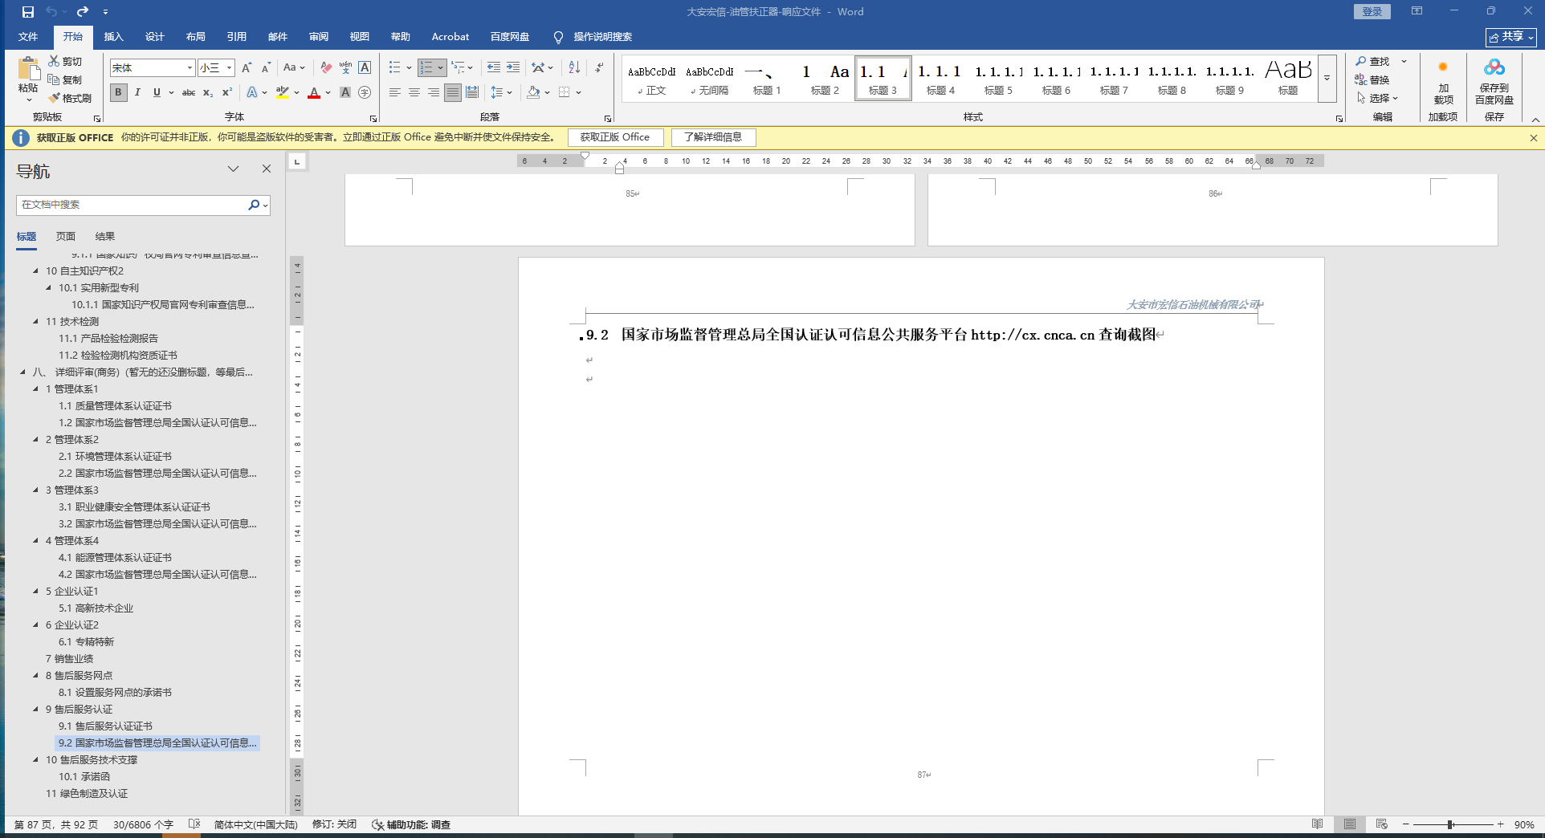The image size is (1545, 838).
Task: Copy the selection using 复制
Action: [x=65, y=79]
